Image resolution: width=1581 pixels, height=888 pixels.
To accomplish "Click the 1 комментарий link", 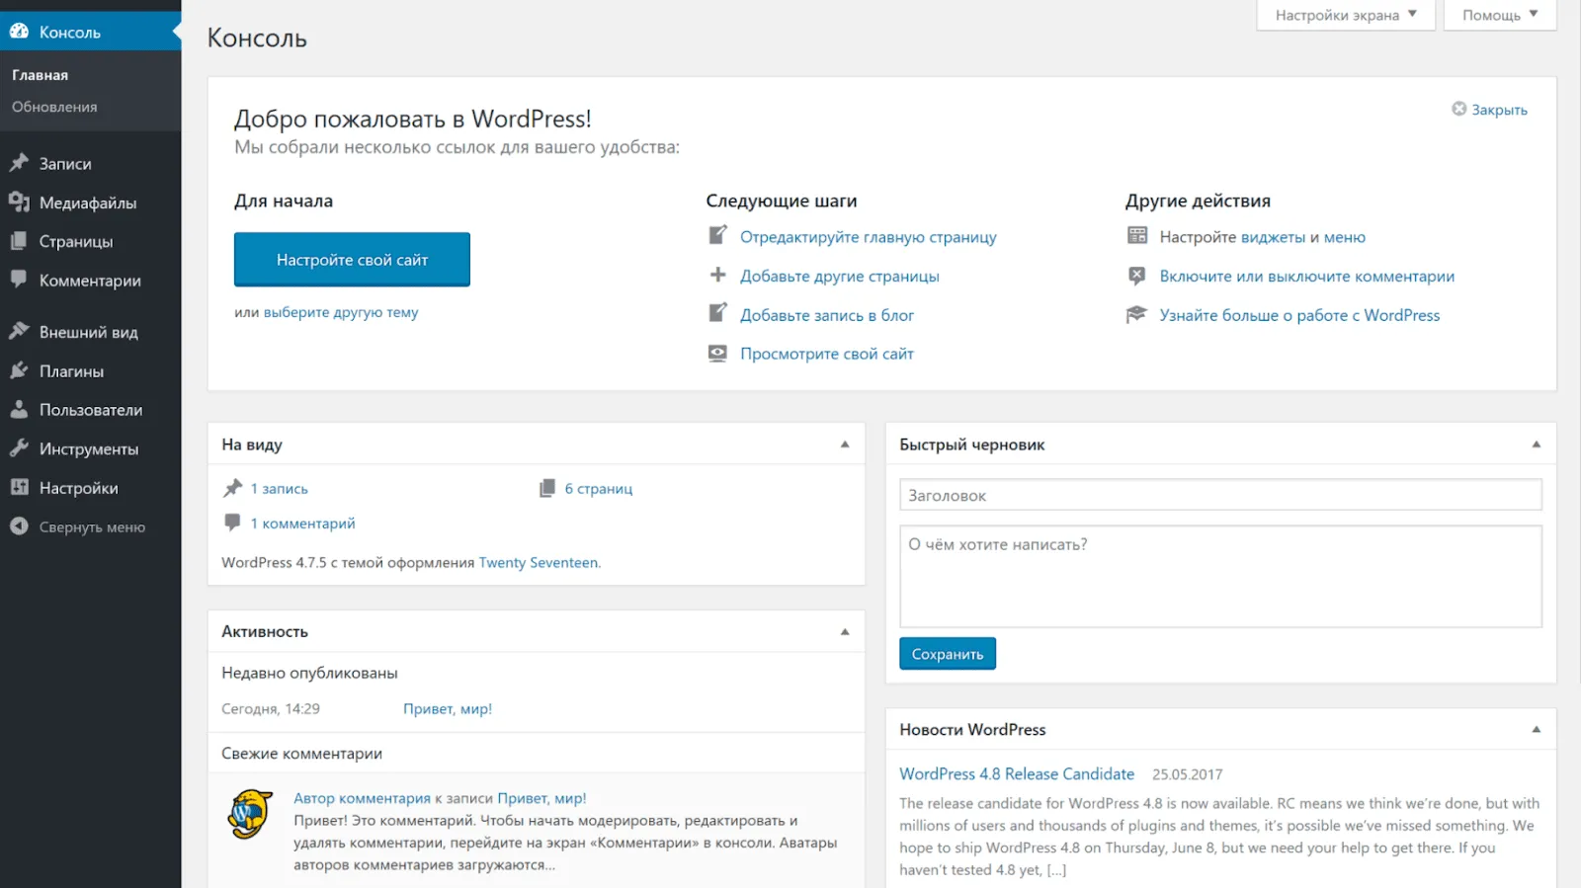I will (x=302, y=524).
